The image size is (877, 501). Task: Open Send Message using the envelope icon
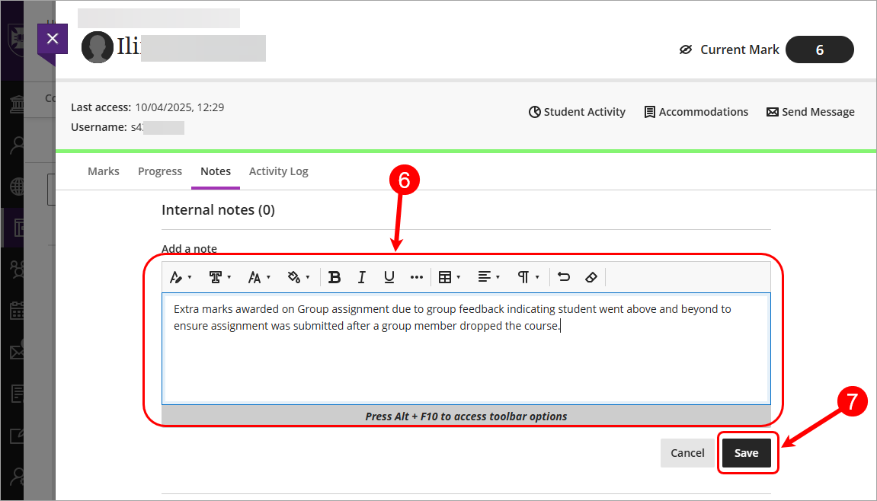pyautogui.click(x=810, y=111)
